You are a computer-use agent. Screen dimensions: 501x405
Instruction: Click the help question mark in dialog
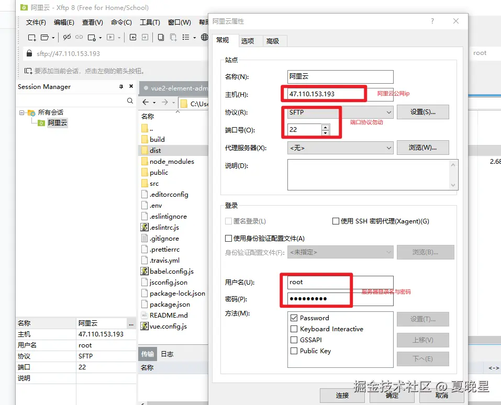[x=432, y=21]
